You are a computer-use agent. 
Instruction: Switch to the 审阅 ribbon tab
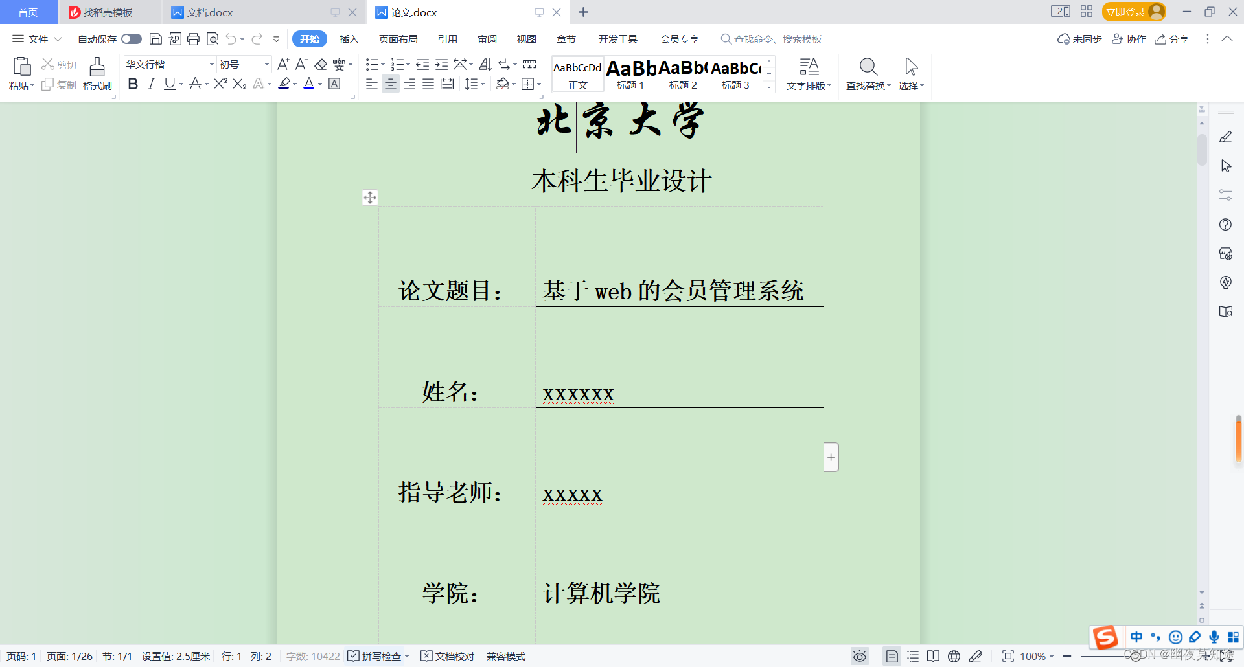[487, 39]
